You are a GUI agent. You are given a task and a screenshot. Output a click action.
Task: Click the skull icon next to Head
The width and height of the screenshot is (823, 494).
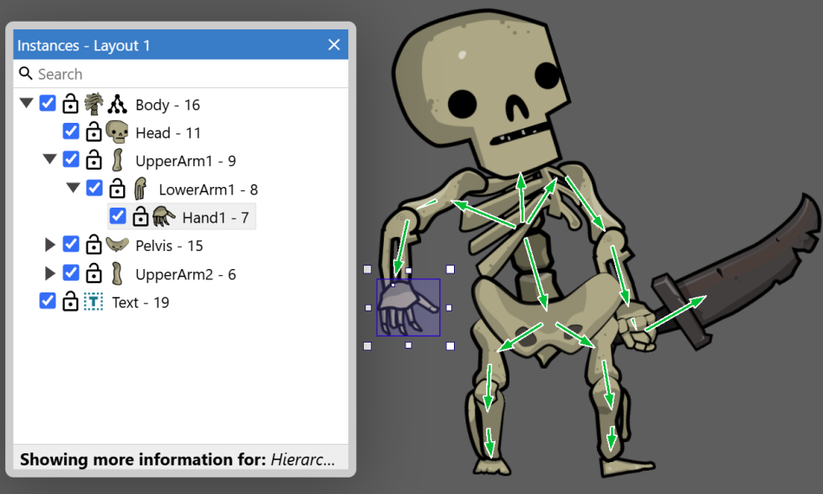[x=117, y=132]
